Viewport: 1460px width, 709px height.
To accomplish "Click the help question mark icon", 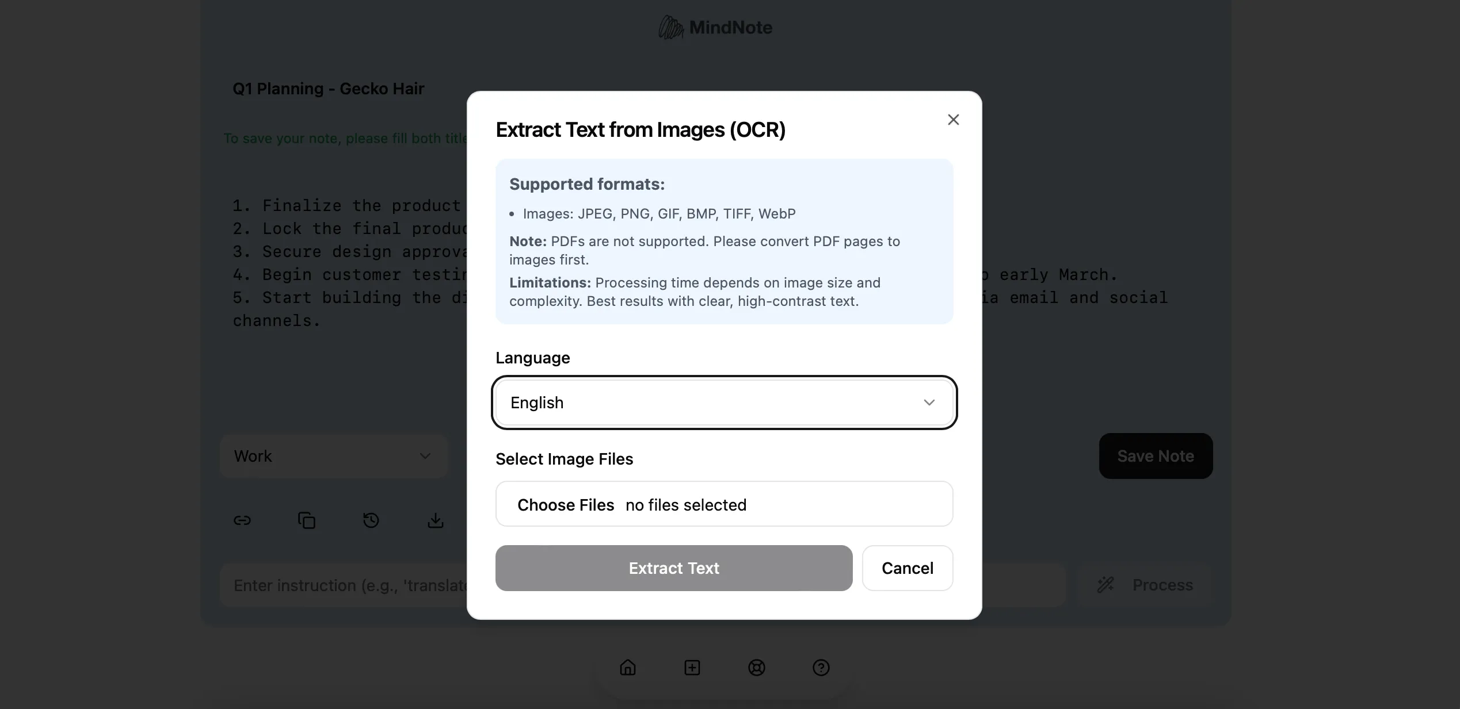I will pos(821,668).
